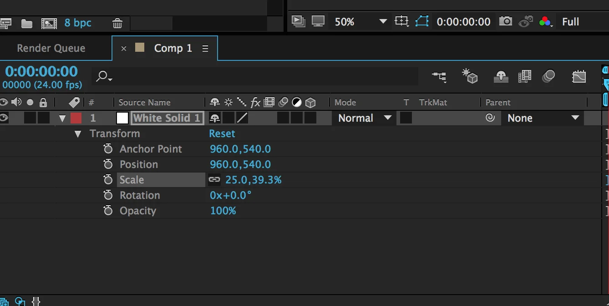Click the Motion Blur composition switch

coord(548,76)
